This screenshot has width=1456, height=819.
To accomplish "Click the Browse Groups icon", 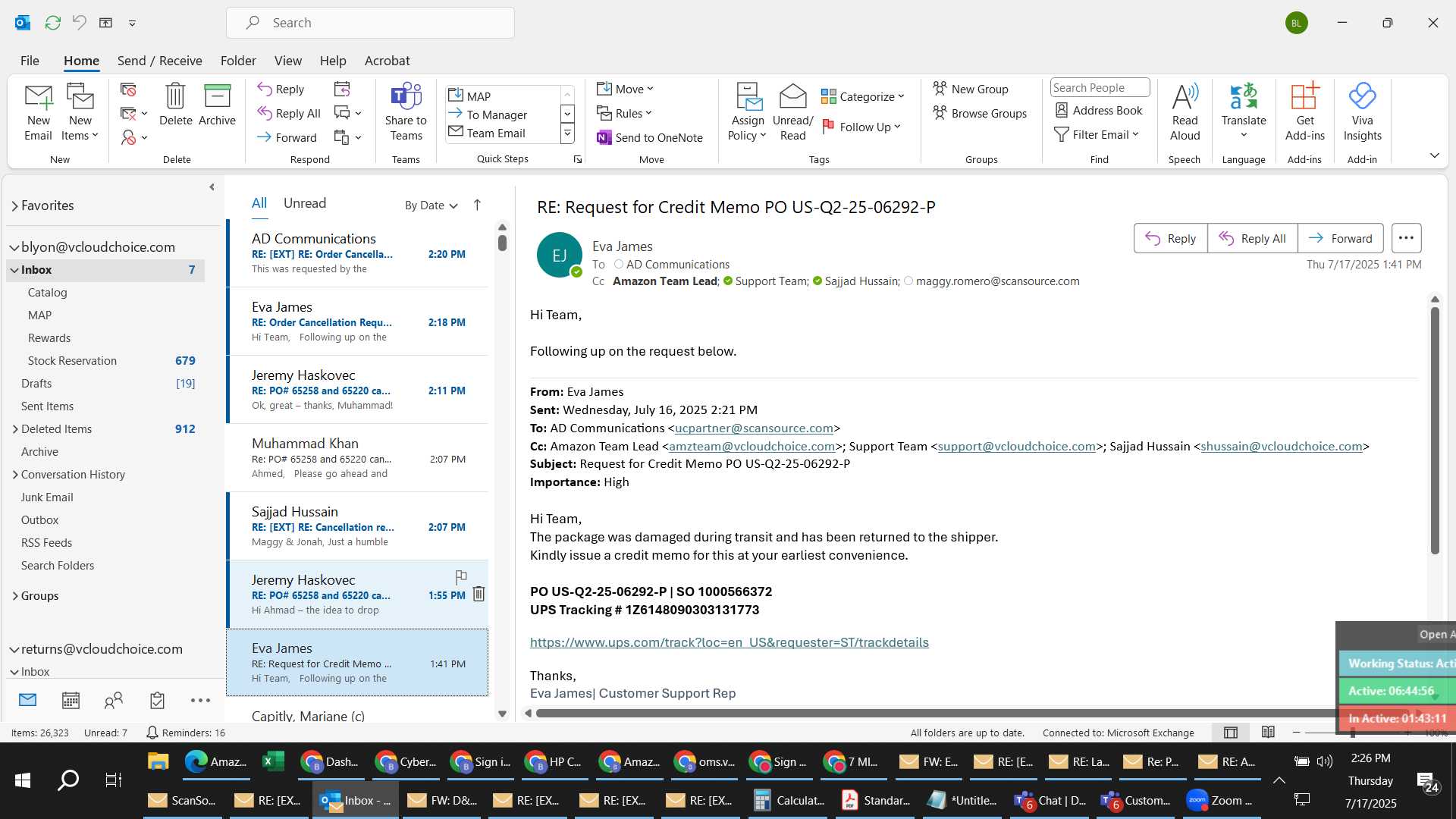I will click(940, 113).
